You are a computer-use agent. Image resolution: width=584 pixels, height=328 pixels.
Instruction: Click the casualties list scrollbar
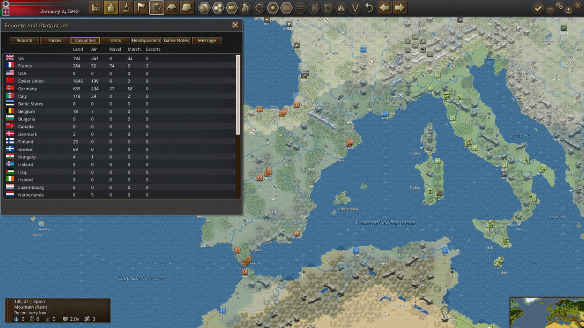pyautogui.click(x=238, y=127)
